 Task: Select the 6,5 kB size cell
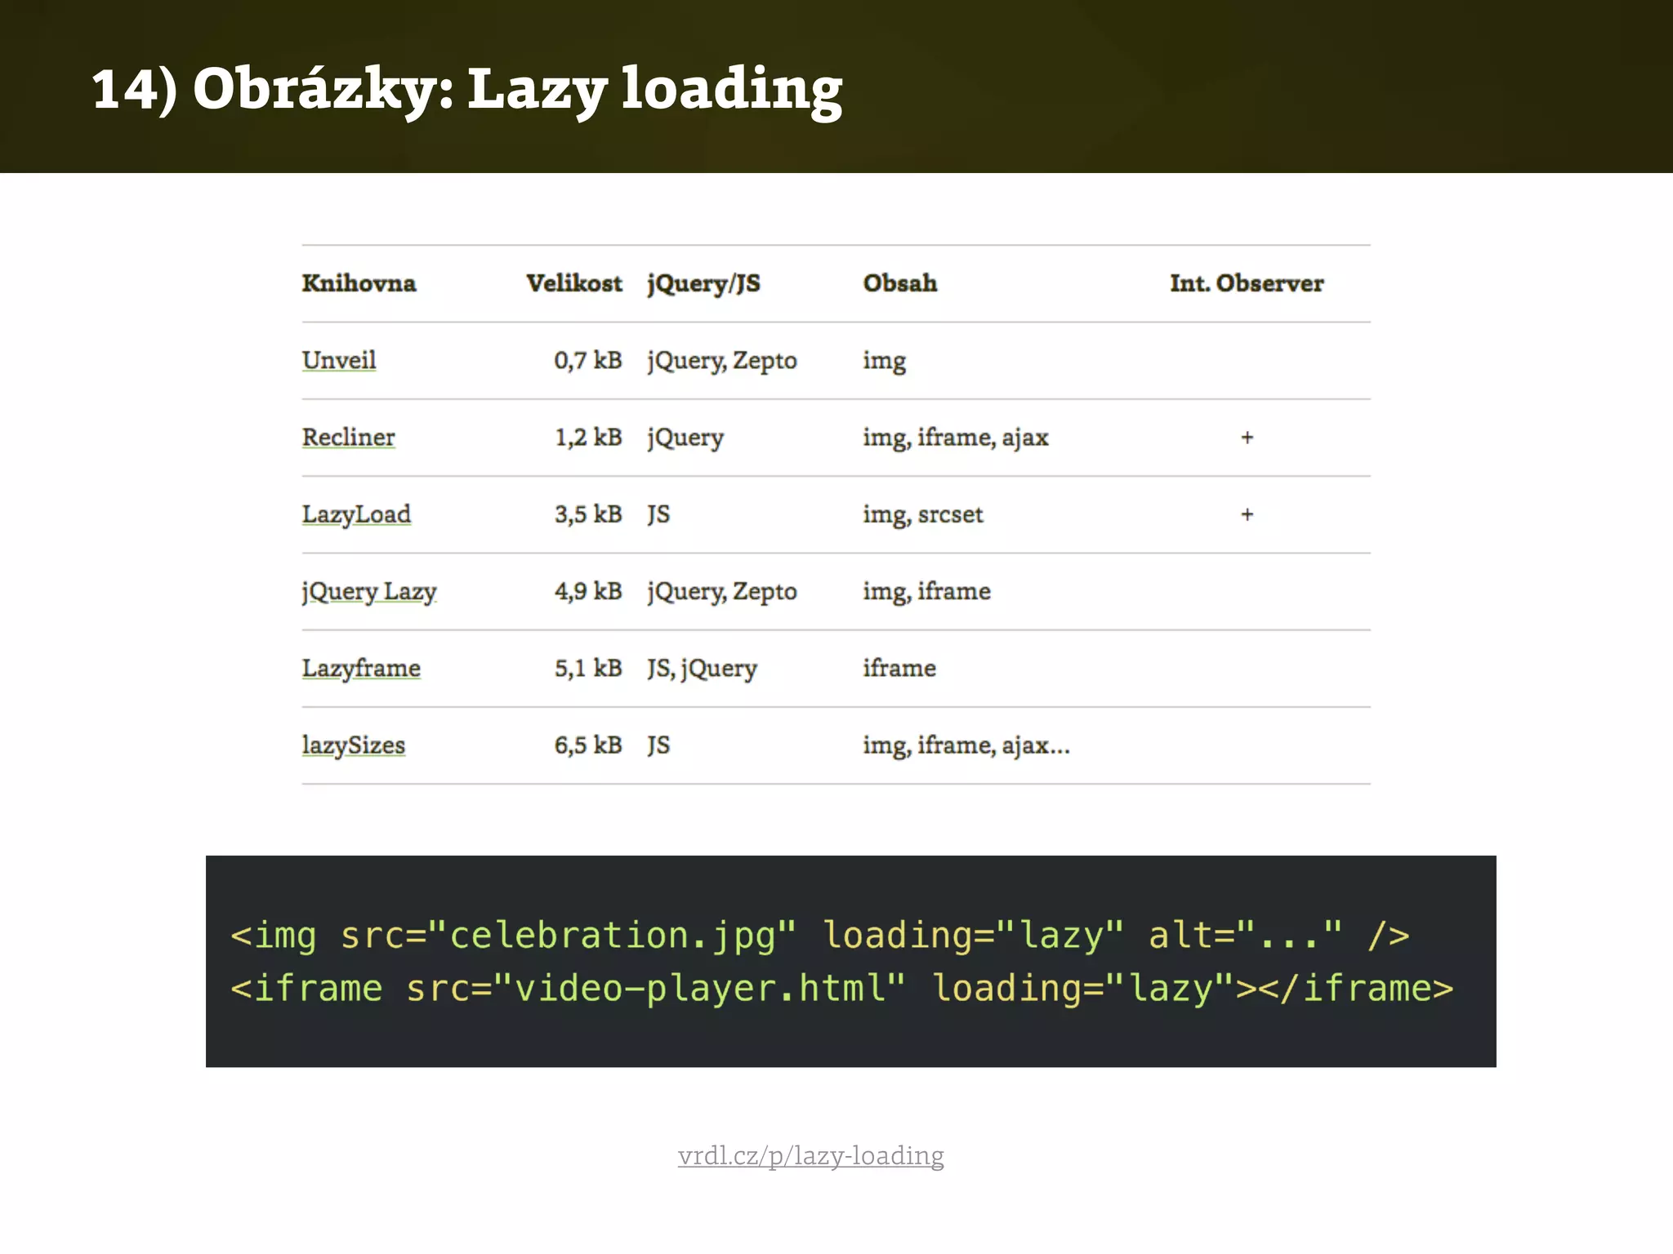click(588, 745)
